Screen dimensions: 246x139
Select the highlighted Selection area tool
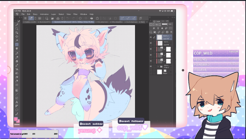tap(17, 45)
